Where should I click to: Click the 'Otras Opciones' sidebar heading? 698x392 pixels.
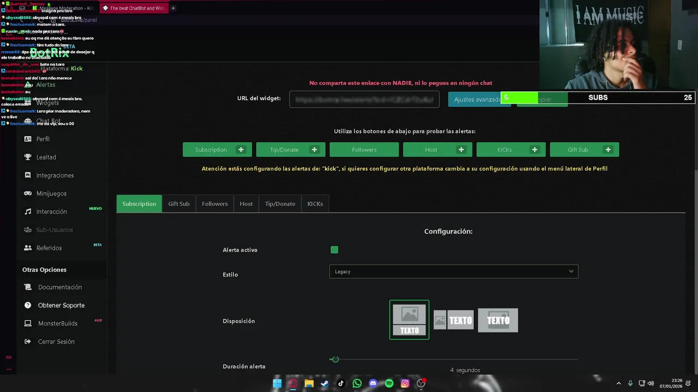(x=44, y=269)
